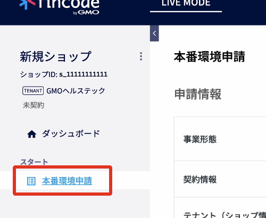Click the home icon beside ダッシュボード
The width and height of the screenshot is (266, 218).
coord(32,134)
